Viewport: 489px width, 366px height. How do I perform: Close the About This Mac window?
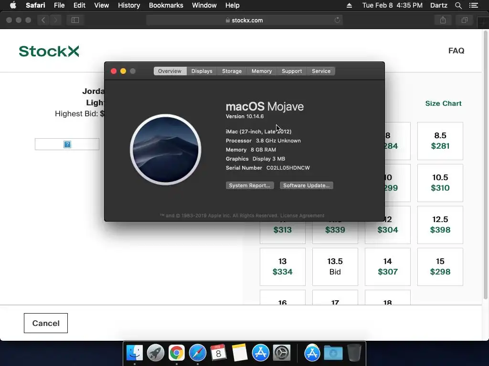point(114,71)
